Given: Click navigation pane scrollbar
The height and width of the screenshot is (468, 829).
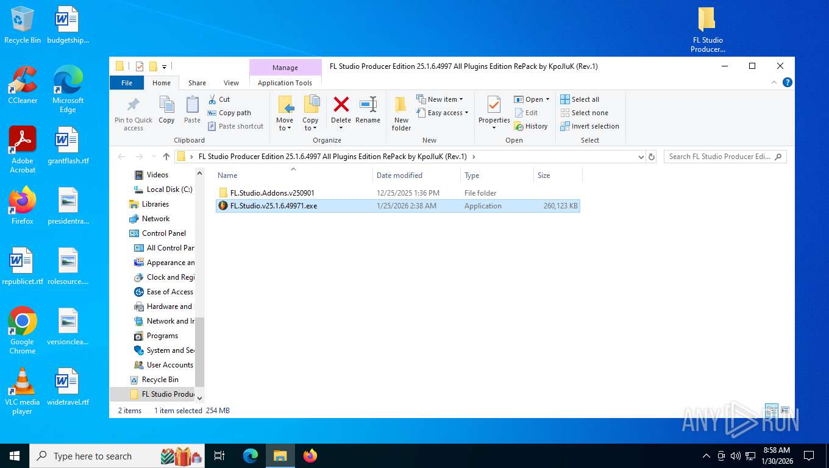Looking at the screenshot, I should (199, 352).
